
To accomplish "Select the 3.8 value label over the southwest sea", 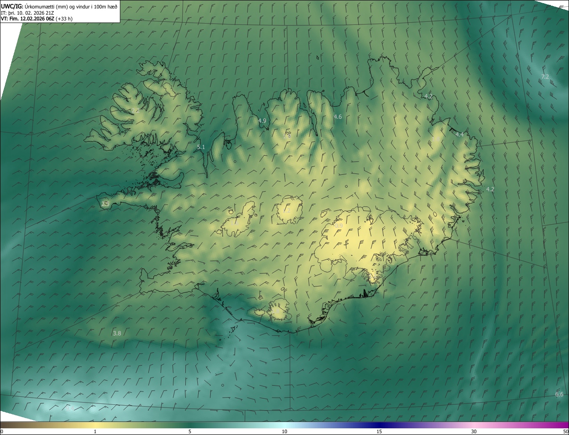I will pos(117,333).
